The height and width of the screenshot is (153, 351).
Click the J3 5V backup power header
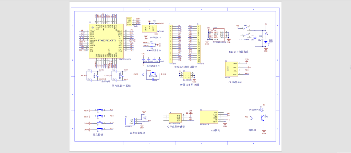[x=186, y=75]
